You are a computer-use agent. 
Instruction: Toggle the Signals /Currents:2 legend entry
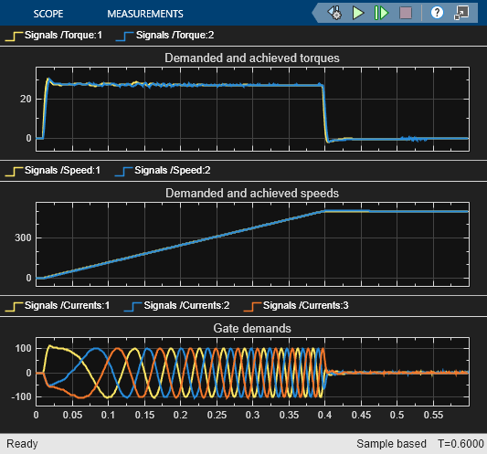pyautogui.click(x=176, y=306)
